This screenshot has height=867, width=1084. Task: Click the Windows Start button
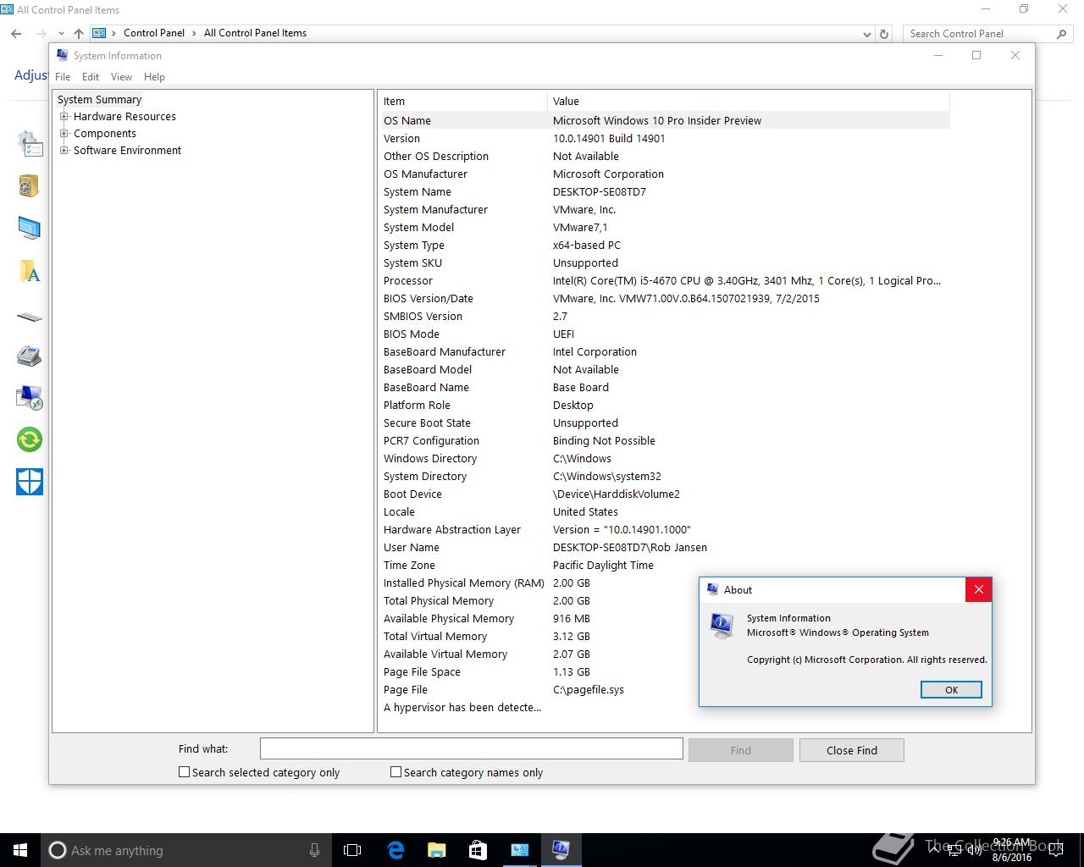click(20, 850)
